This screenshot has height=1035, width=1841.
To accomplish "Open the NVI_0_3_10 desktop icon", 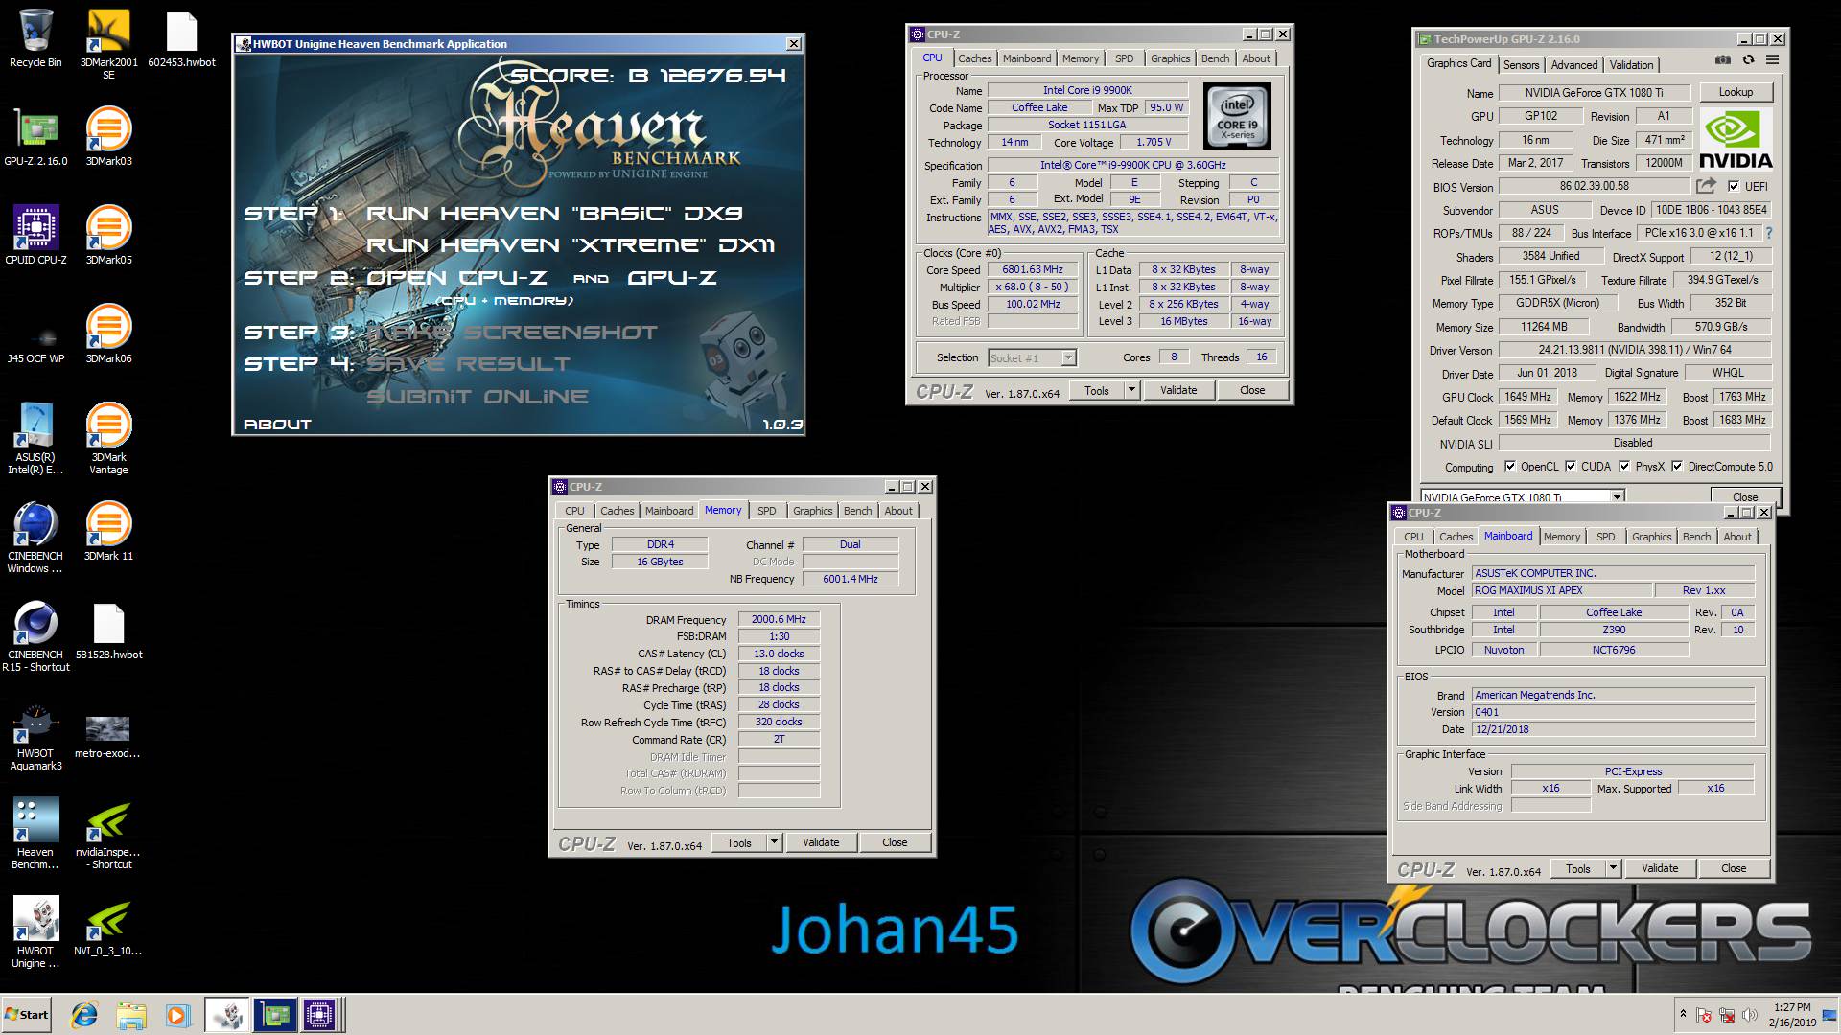I will tap(108, 927).
